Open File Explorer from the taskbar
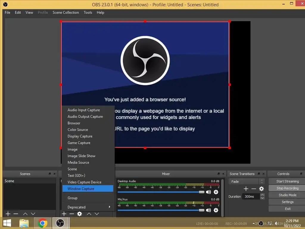Screen dimensions: 305x229 24,223
